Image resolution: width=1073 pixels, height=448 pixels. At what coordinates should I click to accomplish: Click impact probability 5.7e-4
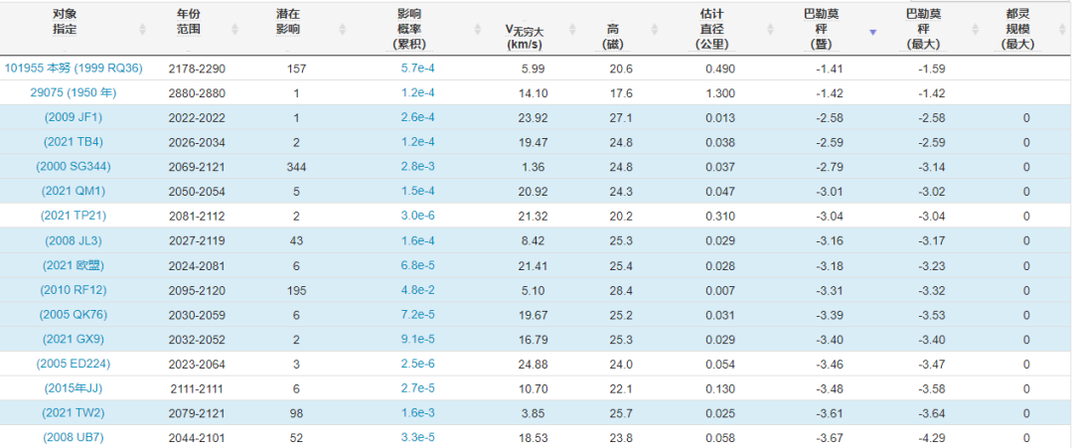pyautogui.click(x=417, y=69)
